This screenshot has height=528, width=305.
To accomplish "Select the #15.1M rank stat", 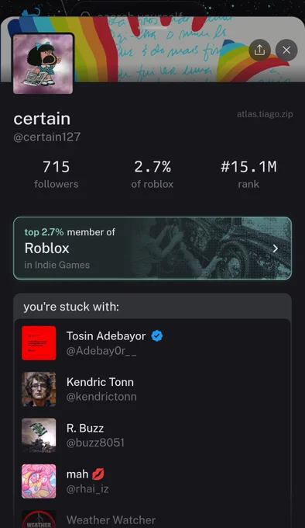I will (248, 175).
